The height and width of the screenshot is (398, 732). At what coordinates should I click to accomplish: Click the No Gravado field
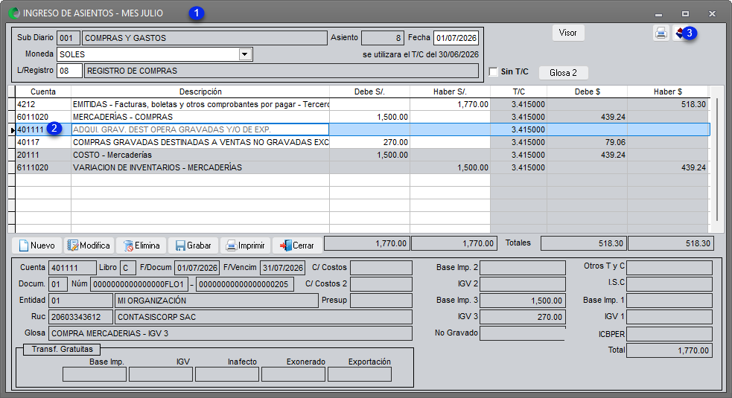[523, 333]
